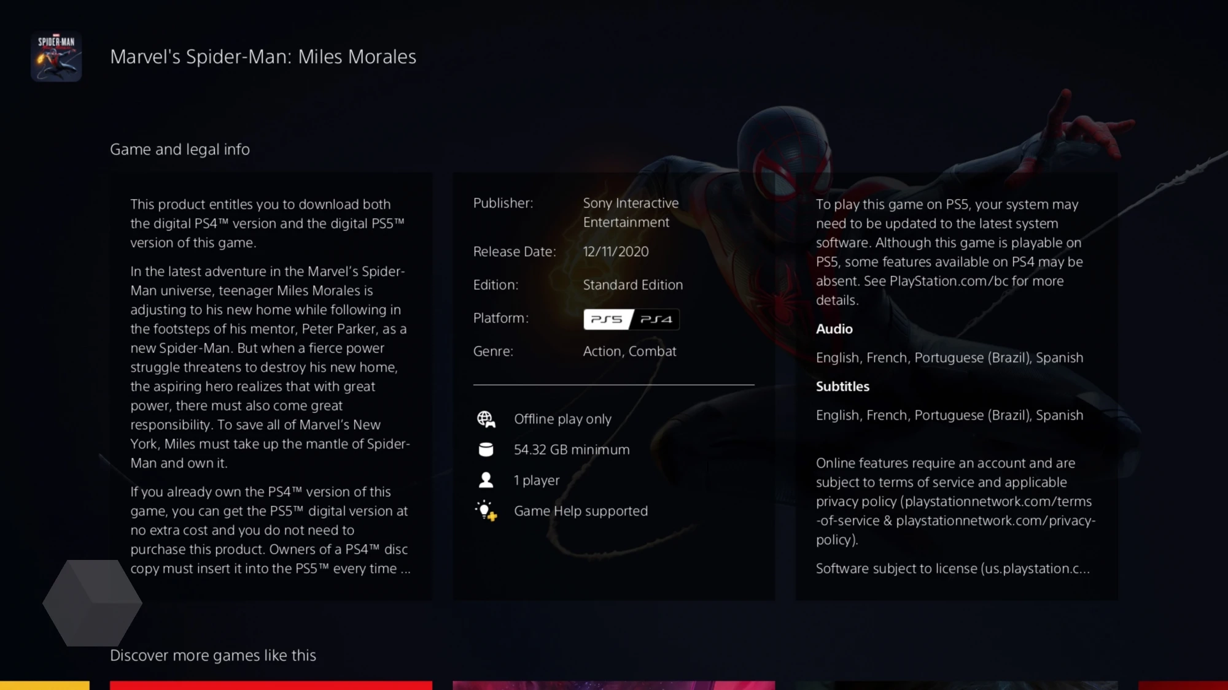Image resolution: width=1228 pixels, height=690 pixels.
Task: Click the release date 12/11/2020
Action: (616, 251)
